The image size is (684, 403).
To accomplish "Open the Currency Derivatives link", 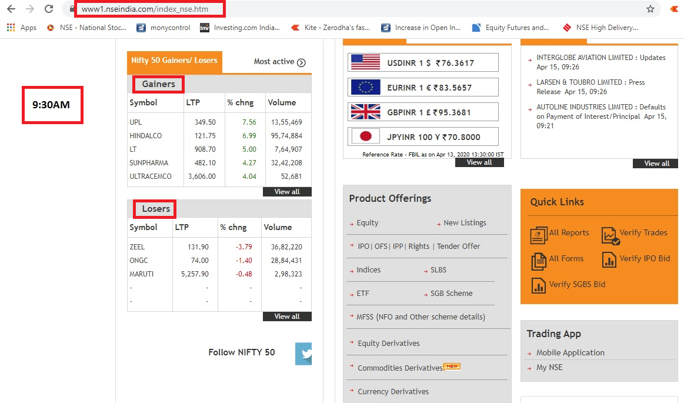I will pos(393,392).
